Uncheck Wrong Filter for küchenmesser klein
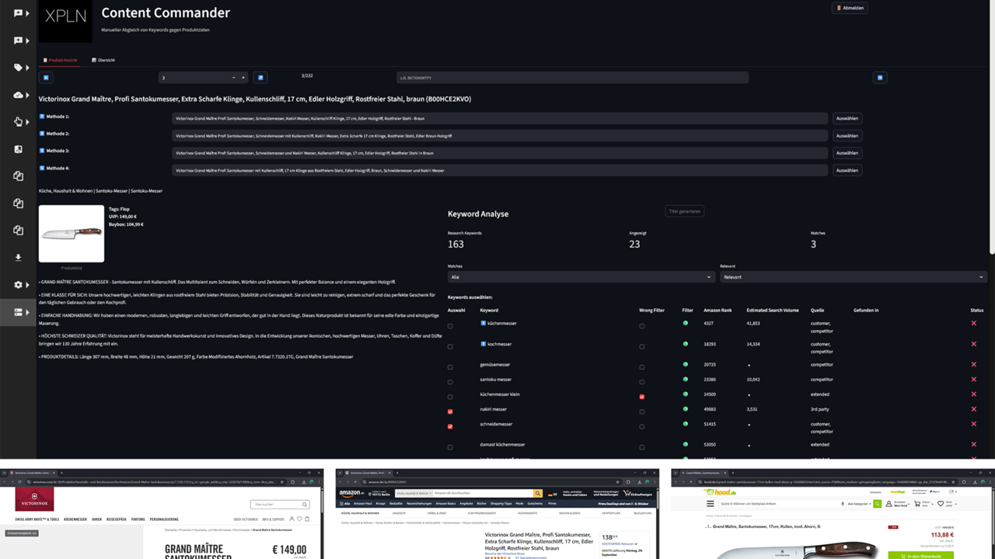The image size is (995, 559). (x=641, y=397)
